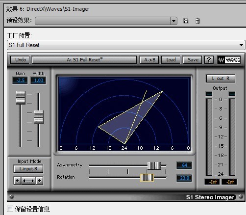
Task: Click the right output clip indicator
Action: coord(232,94)
